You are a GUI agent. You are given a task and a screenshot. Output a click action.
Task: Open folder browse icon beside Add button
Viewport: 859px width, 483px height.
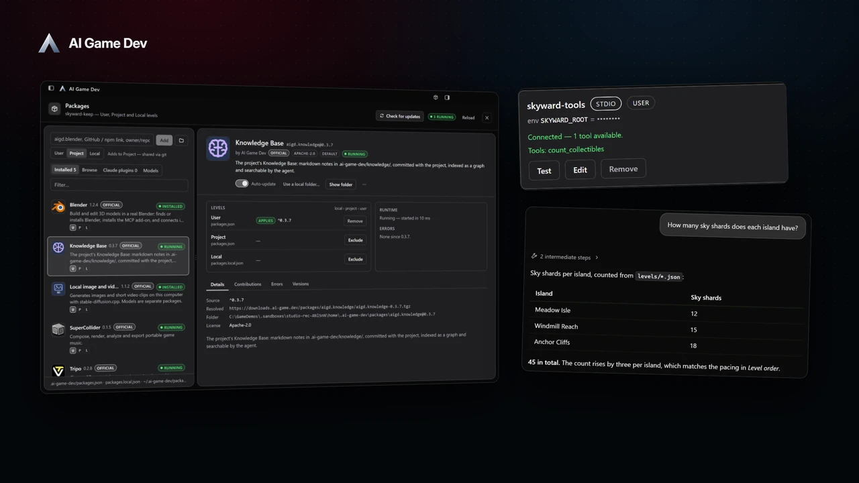pyautogui.click(x=181, y=140)
